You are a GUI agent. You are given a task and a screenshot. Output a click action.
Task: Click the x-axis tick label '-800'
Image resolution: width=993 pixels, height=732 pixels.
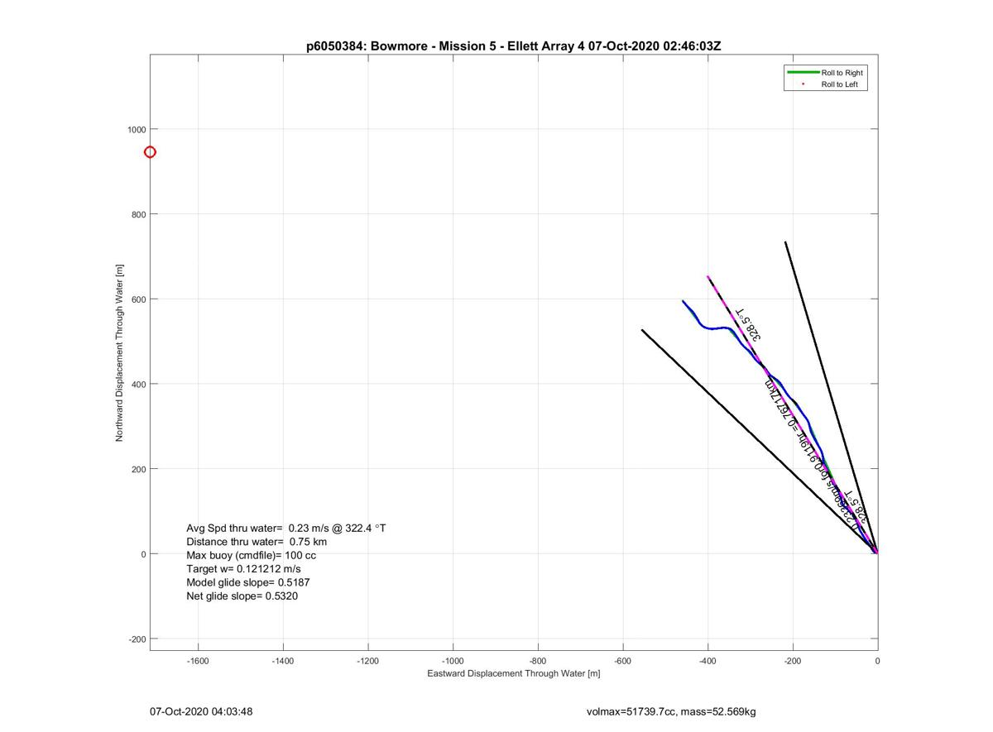click(538, 661)
